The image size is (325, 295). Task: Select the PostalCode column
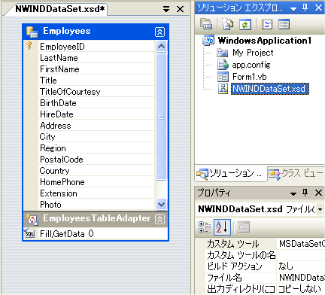[96, 160]
